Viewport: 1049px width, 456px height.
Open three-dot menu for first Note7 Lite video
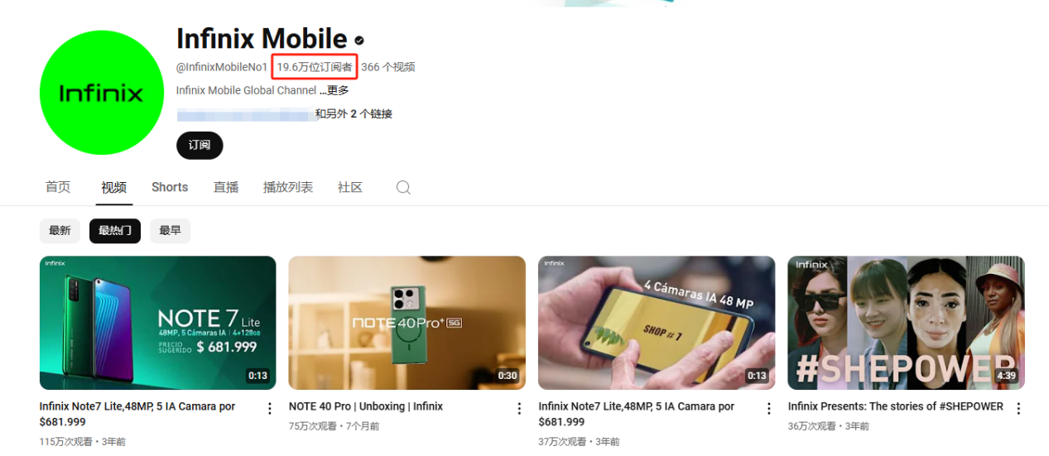[269, 408]
